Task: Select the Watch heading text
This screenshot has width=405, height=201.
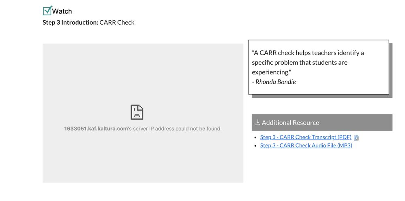Action: [x=62, y=11]
